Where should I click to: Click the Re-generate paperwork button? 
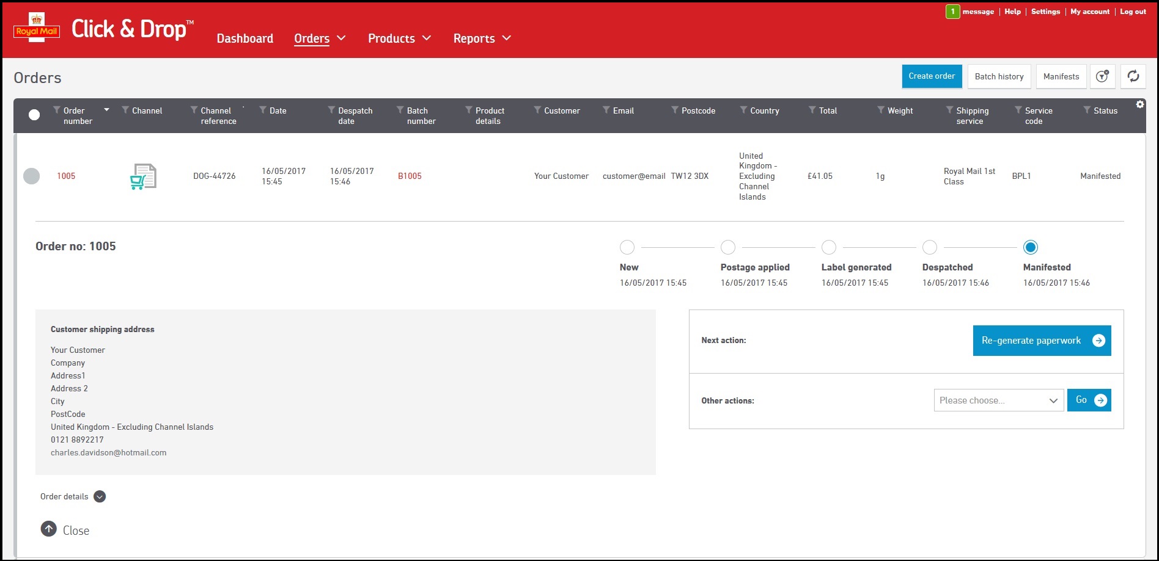coord(1041,341)
